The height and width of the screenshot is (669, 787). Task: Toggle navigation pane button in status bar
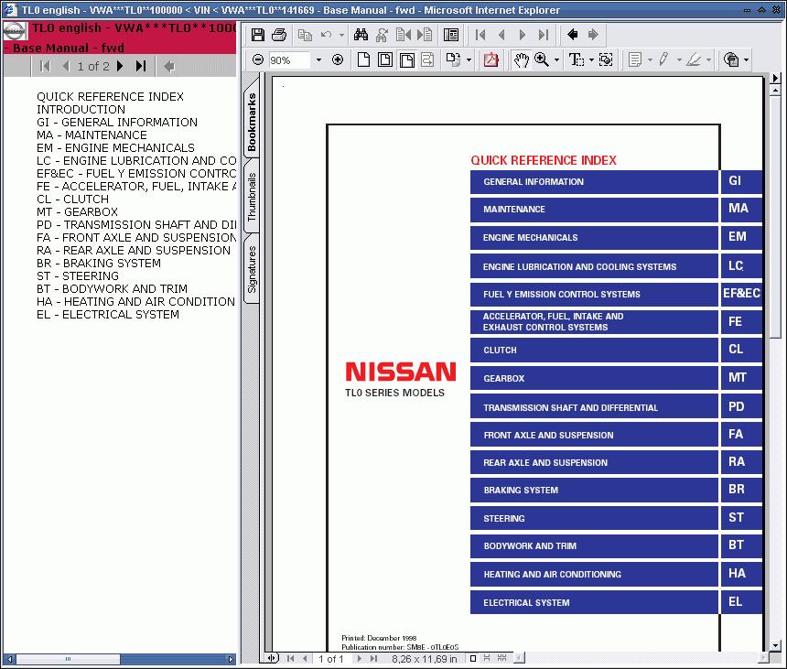point(272,658)
